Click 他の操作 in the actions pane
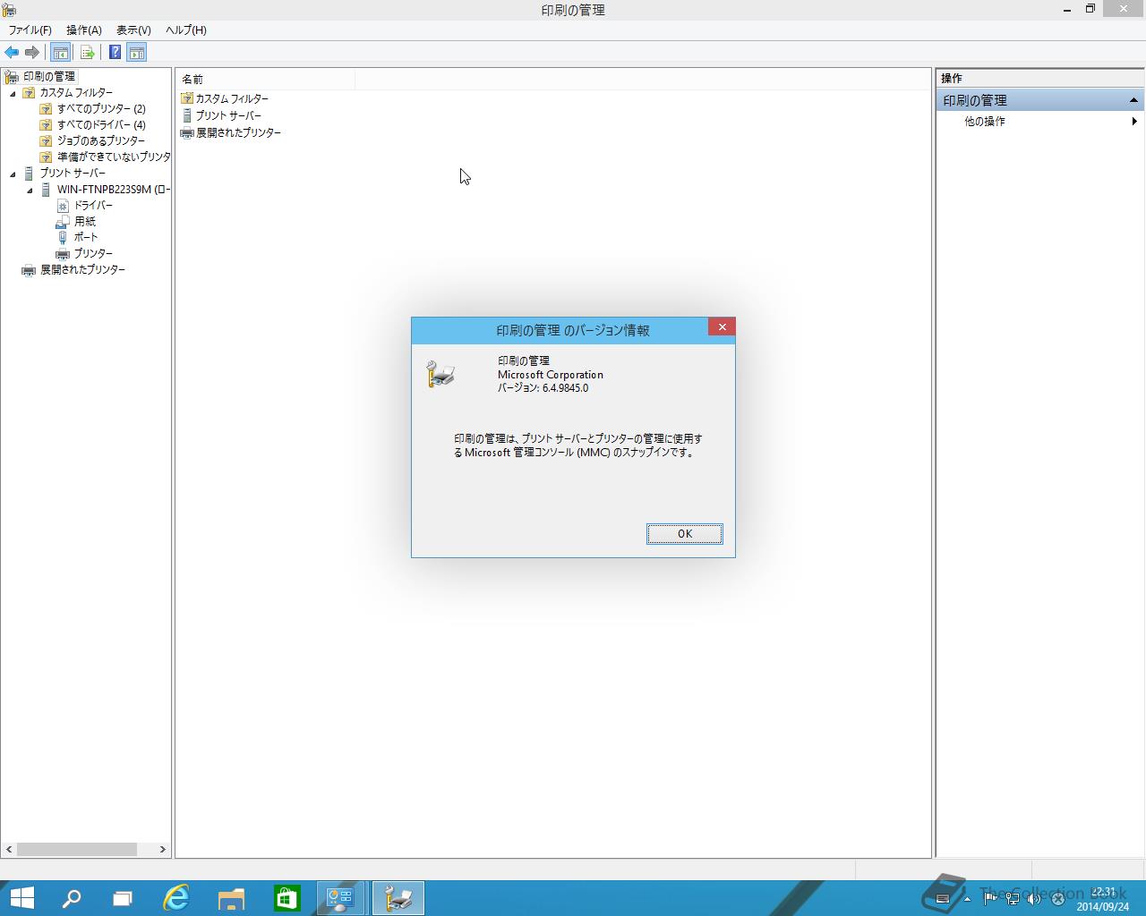Screen dimensions: 1146x916 (x=985, y=122)
